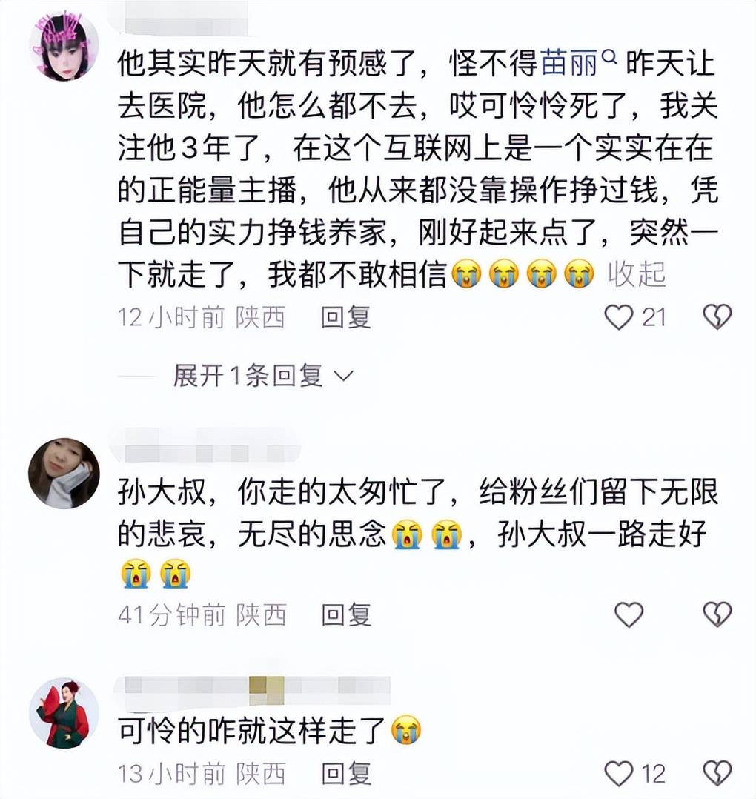
Task: Collapse long comment with 收起
Action: [637, 274]
